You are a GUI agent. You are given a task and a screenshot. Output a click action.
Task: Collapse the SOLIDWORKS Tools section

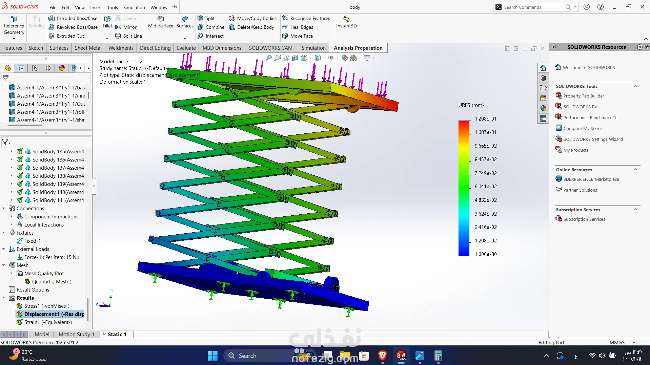[x=635, y=86]
